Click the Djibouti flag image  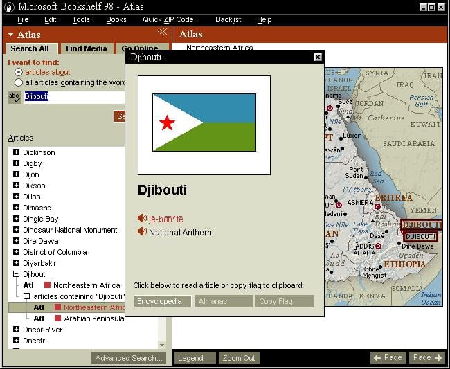204,123
